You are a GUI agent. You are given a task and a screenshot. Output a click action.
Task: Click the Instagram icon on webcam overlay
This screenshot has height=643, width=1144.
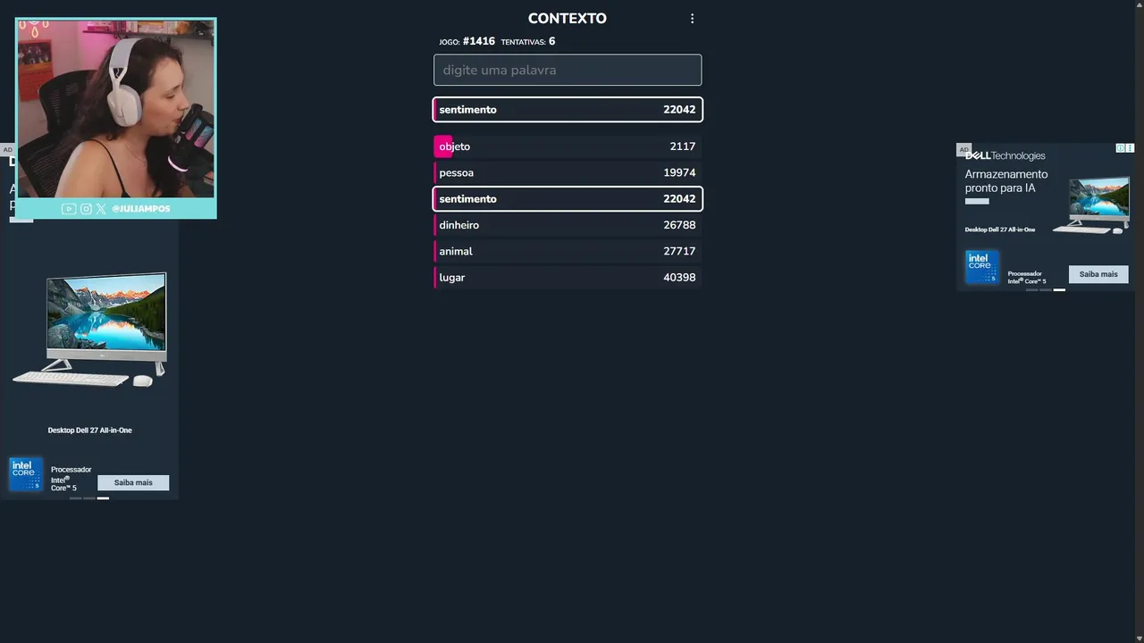click(86, 209)
